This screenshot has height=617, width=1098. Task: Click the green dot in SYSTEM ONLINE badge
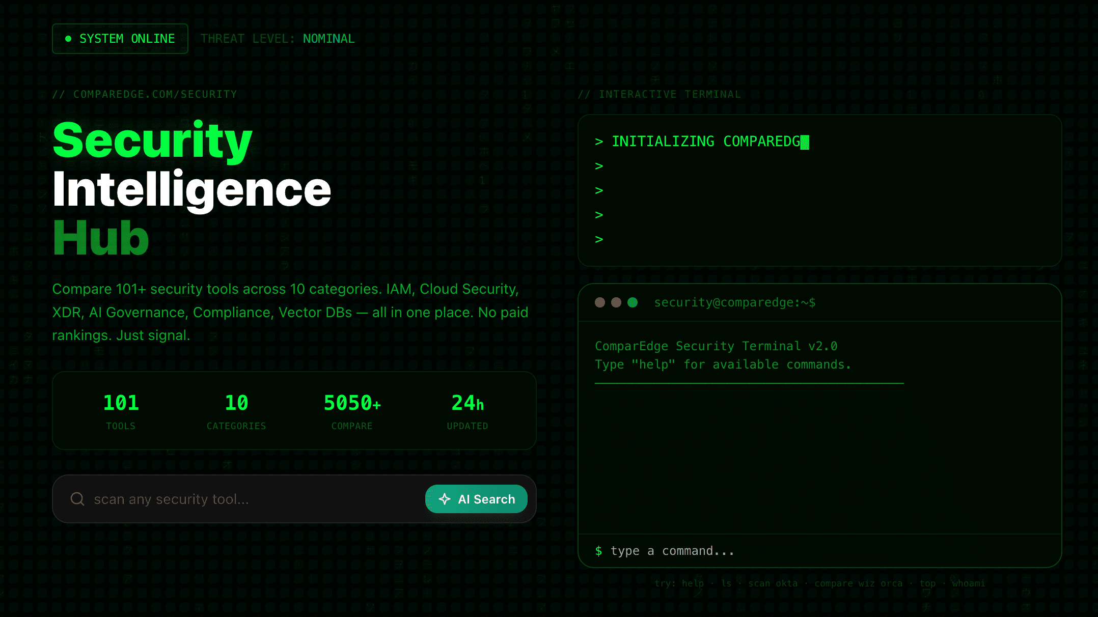[x=68, y=39]
